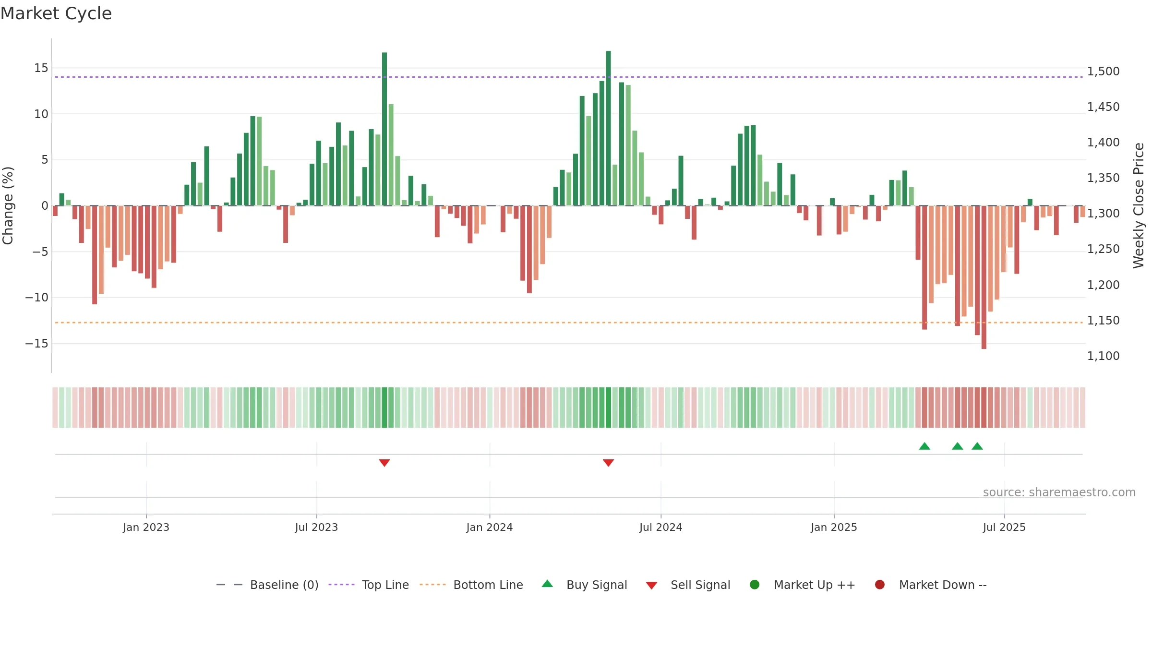Click the Jan 2023 axis label
Image resolution: width=1152 pixels, height=648 pixels.
[x=146, y=528]
